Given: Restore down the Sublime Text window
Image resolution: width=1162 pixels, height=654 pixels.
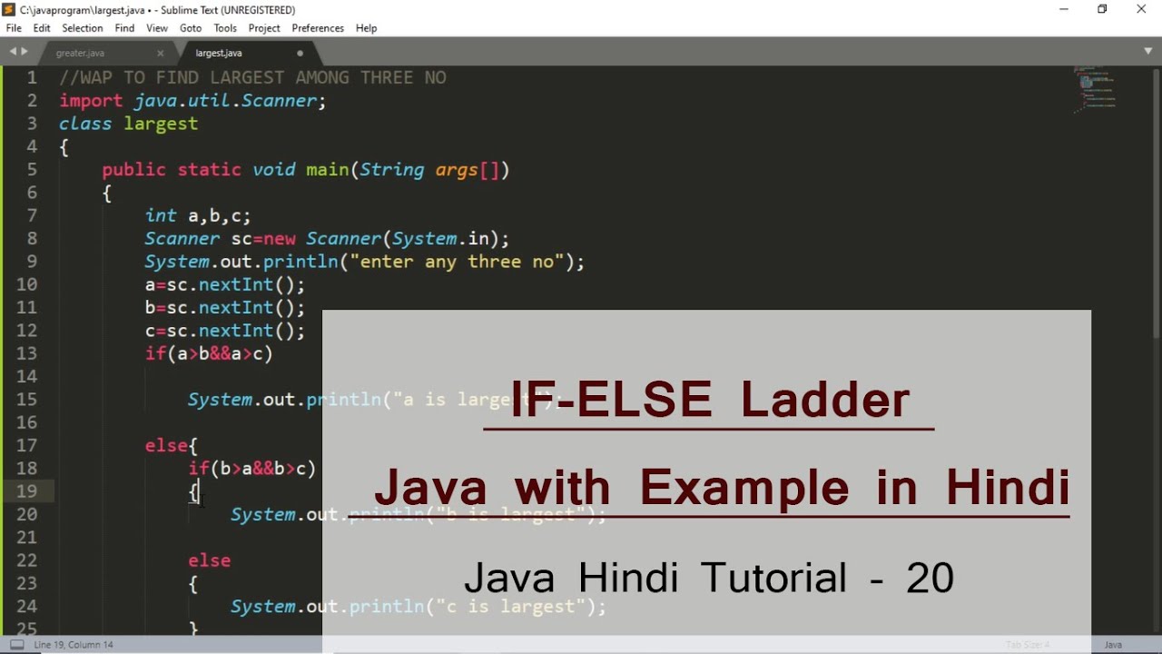Looking at the screenshot, I should (x=1102, y=9).
